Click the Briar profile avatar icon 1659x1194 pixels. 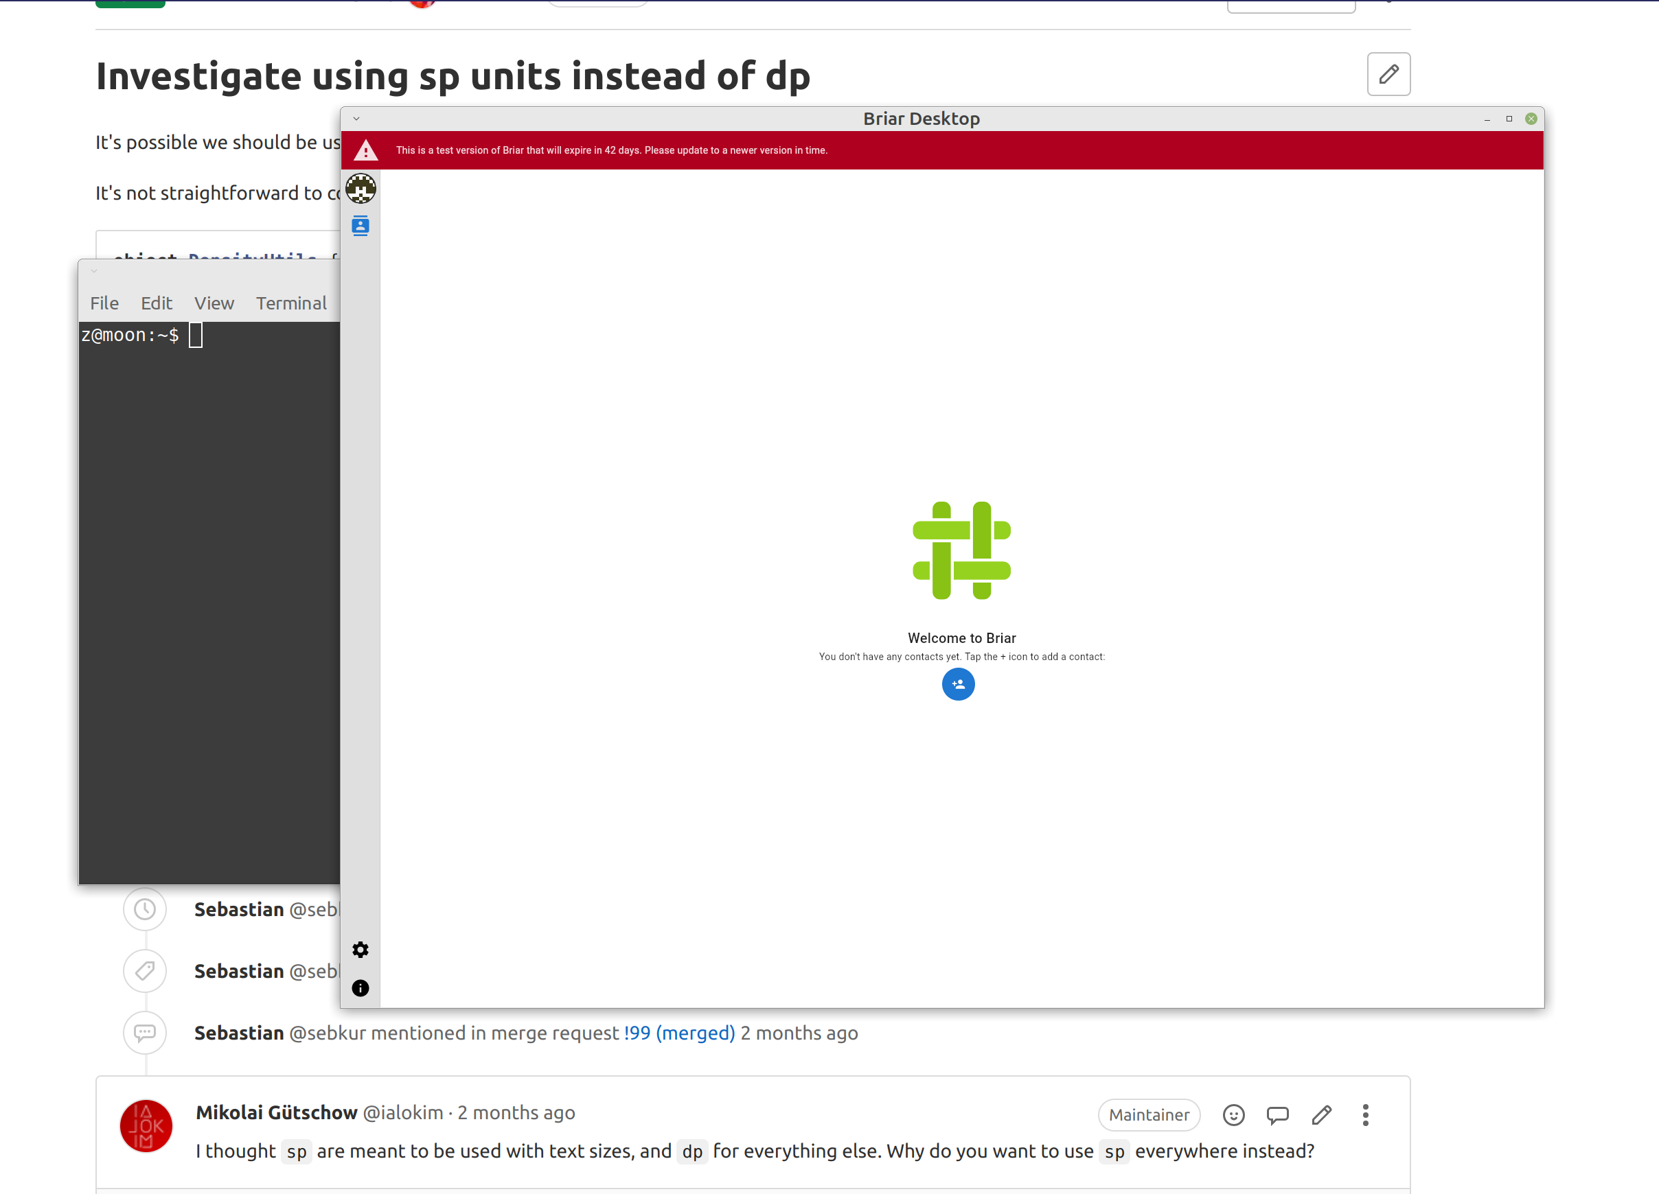point(361,189)
